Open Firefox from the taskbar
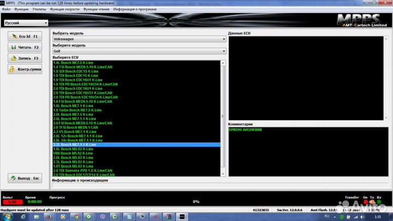The width and height of the screenshot is (393, 221). click(x=49, y=217)
